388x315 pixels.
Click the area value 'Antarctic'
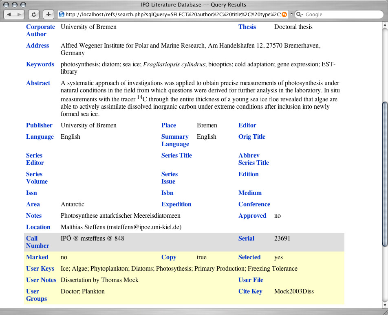pos(72,205)
